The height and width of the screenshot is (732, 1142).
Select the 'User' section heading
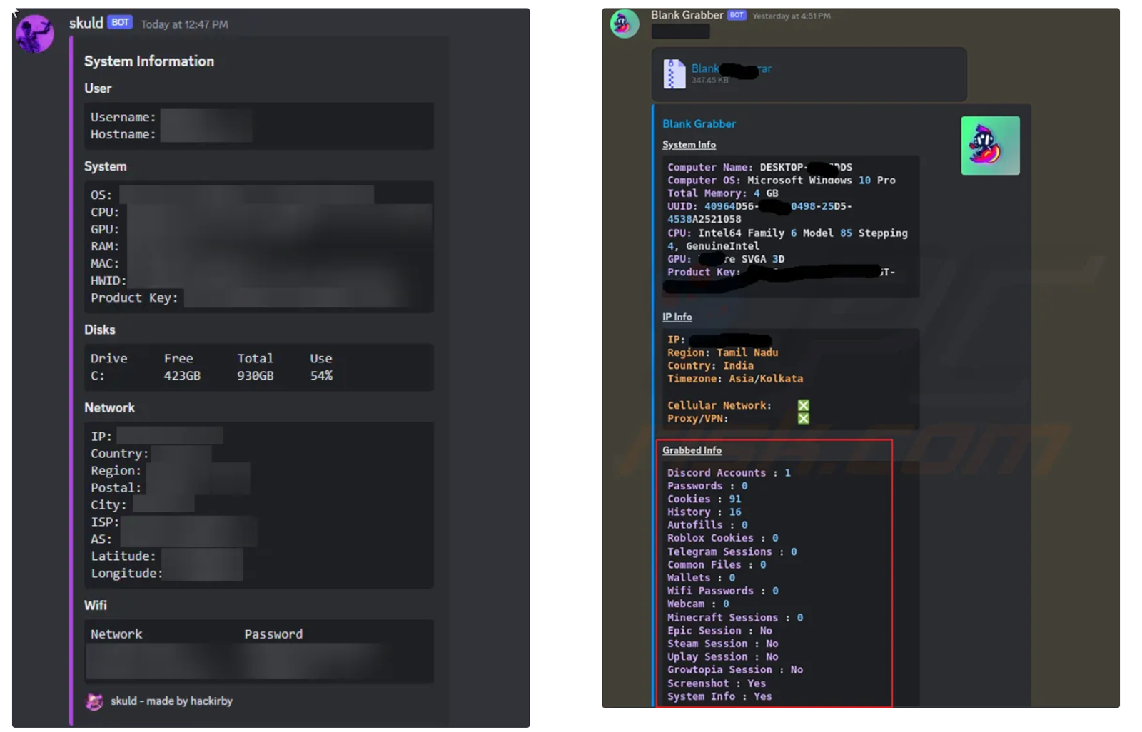point(98,88)
